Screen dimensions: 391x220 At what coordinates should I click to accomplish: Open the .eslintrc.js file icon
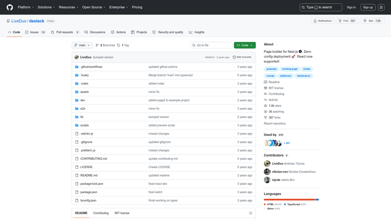tap(77, 133)
